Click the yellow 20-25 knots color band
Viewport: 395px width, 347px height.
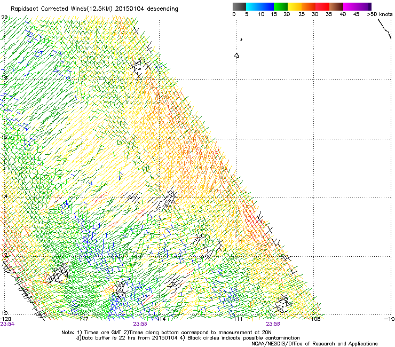pos(295,6)
